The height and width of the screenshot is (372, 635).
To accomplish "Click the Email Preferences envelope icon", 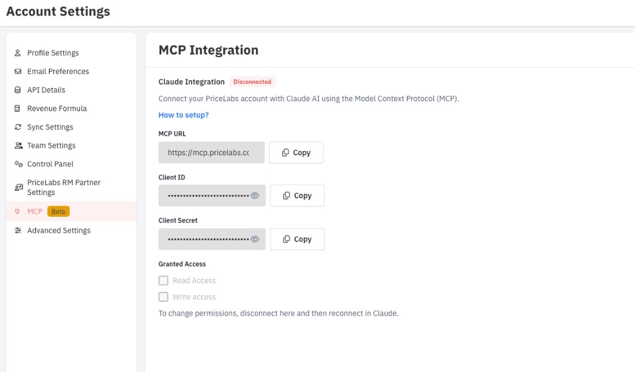I will 18,71.
